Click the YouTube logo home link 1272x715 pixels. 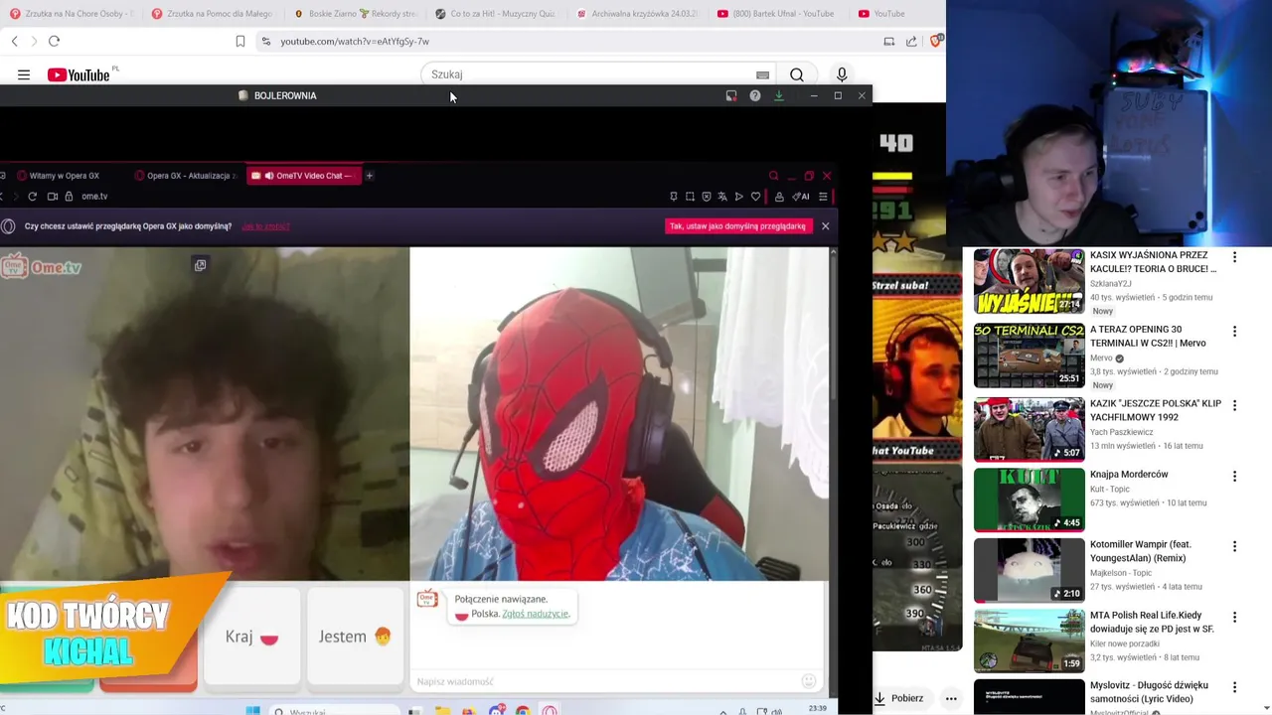point(79,74)
